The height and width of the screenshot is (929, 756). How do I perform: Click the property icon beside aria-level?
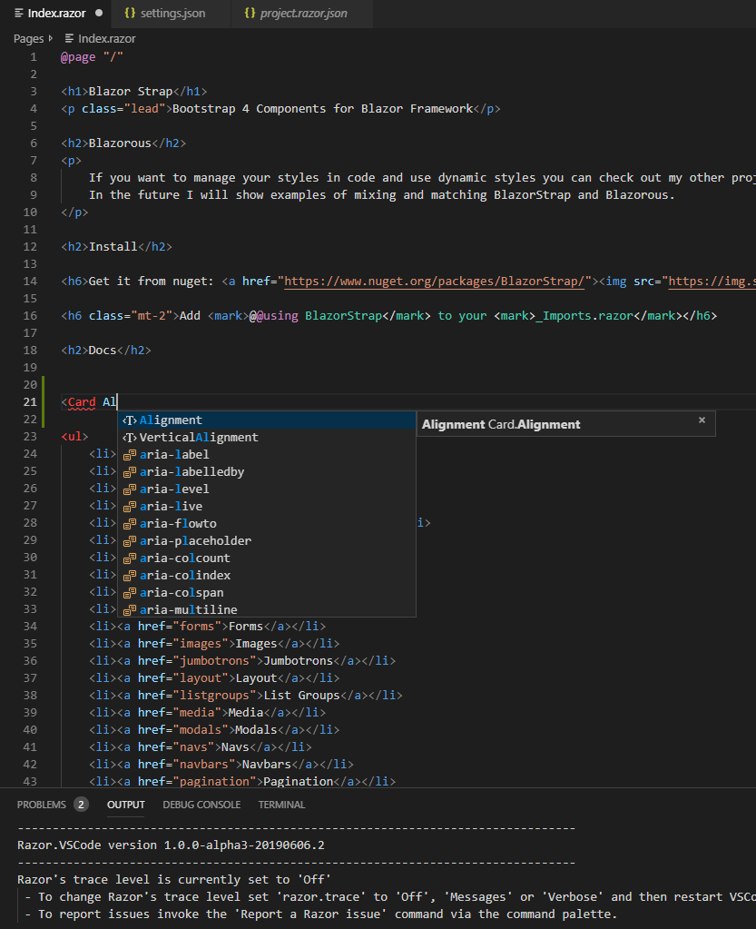(x=129, y=489)
